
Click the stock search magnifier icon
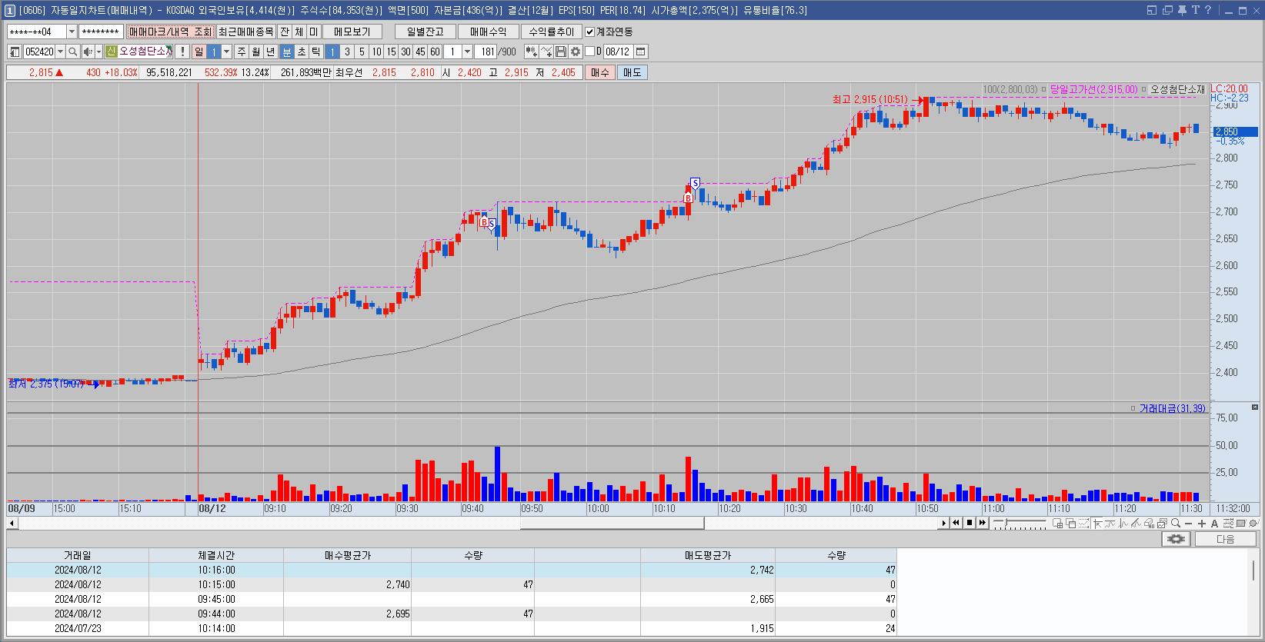tap(72, 52)
